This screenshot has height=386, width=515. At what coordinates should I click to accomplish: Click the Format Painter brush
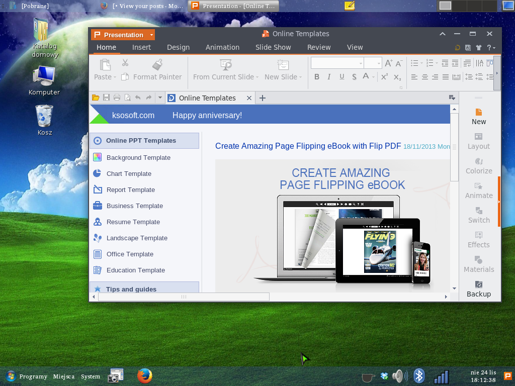[x=157, y=65]
